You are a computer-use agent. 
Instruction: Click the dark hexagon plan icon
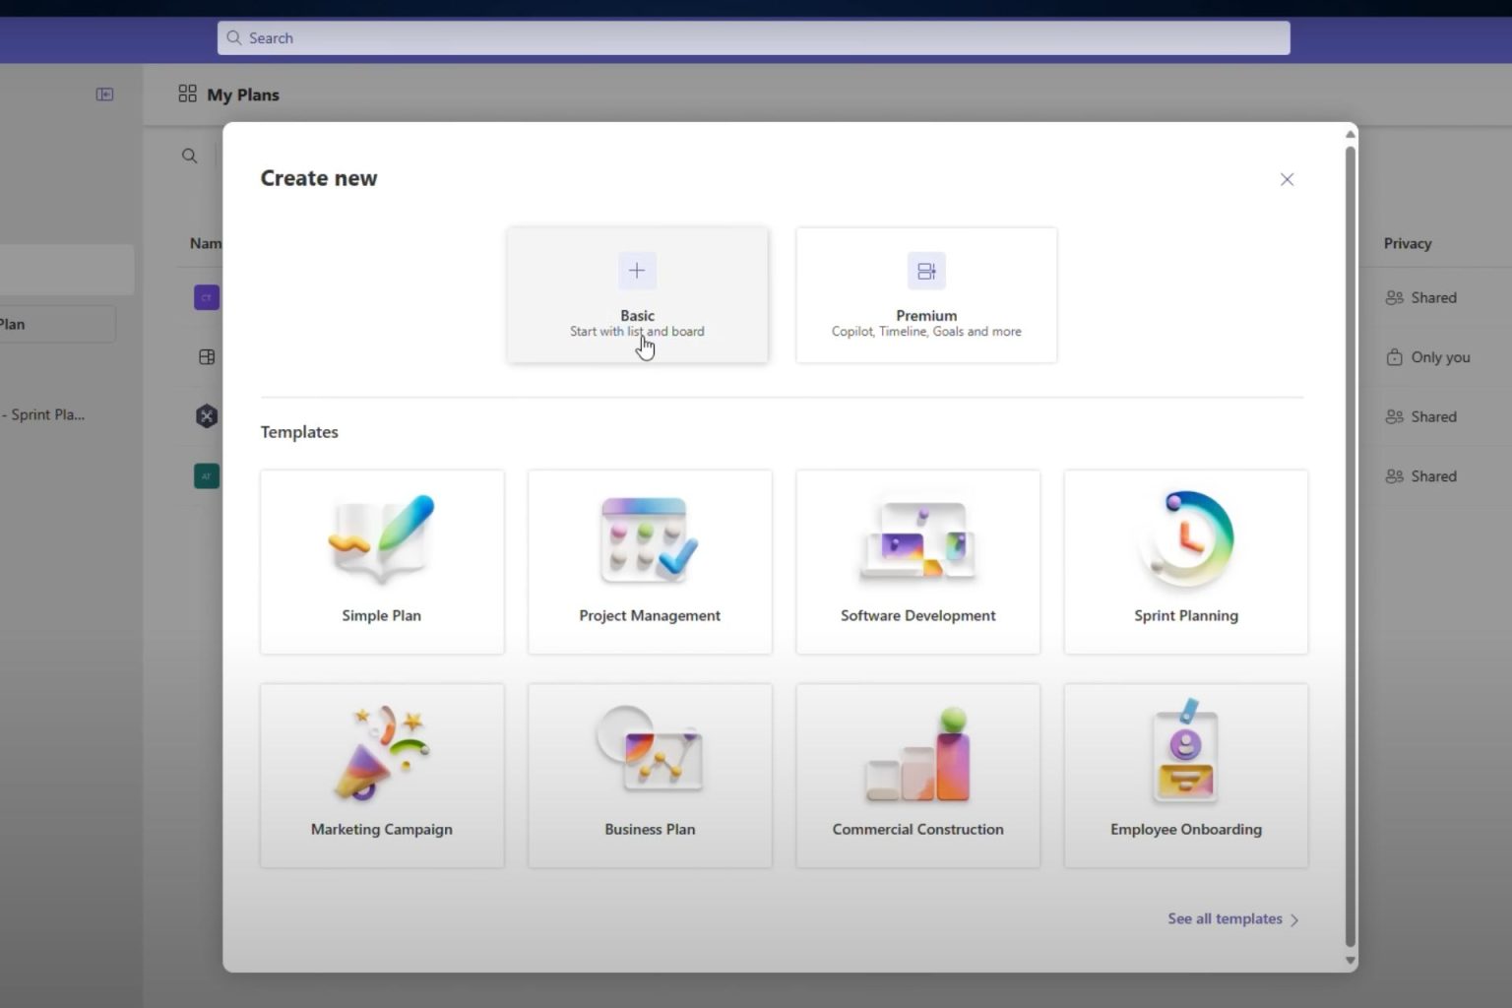[207, 416]
